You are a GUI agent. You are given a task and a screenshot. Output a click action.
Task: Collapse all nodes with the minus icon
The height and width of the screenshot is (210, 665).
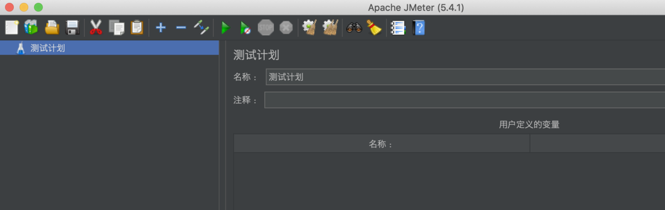coord(181,27)
